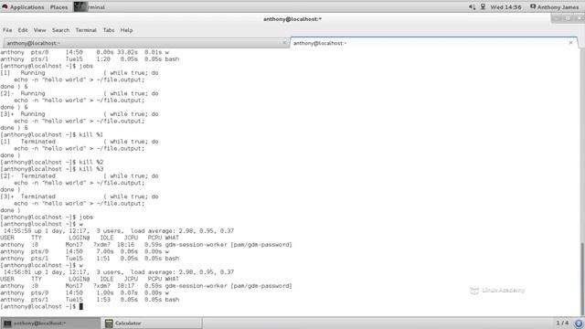Click the '[2]- Terminated' output line

[x=80, y=176]
